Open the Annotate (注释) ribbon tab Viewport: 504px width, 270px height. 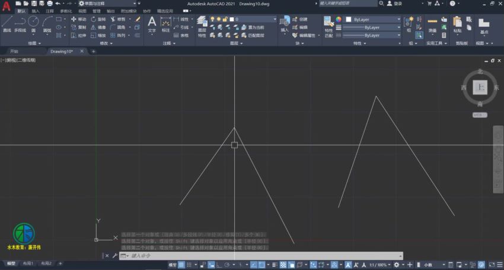[49, 11]
